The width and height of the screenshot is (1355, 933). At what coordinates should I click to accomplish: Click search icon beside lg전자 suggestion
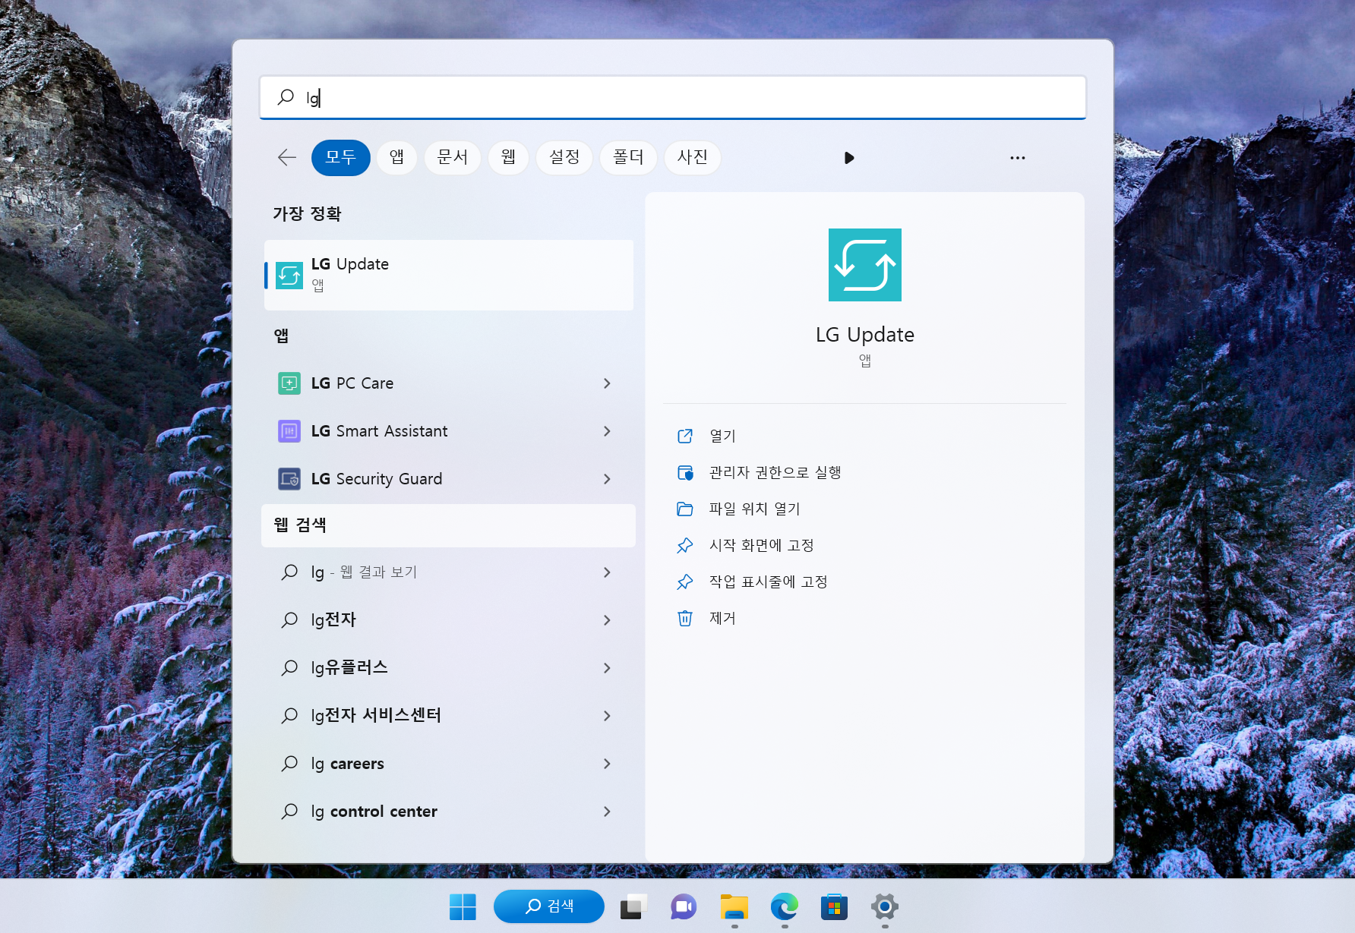289,620
